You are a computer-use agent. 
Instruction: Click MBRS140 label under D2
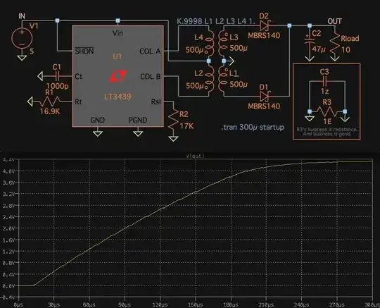click(x=264, y=36)
